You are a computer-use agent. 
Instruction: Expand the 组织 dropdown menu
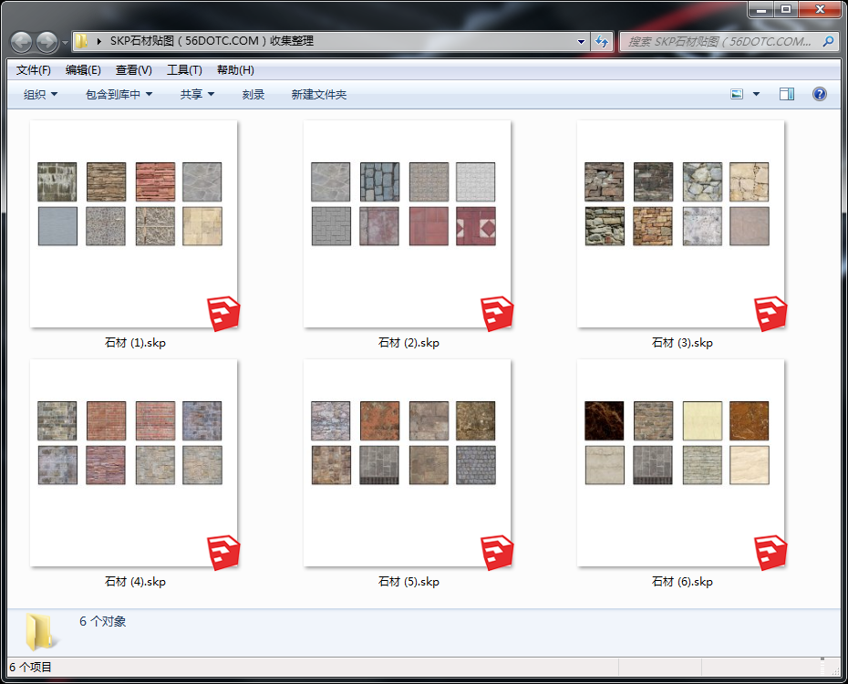[40, 94]
